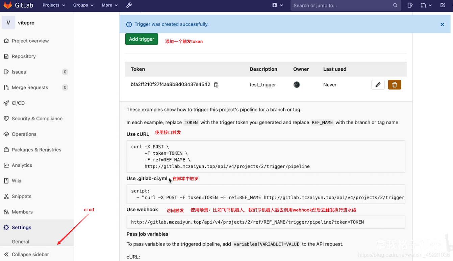The image size is (453, 261).
Task: Click the Merge Requests sidebar icon
Action: pyautogui.click(x=6, y=87)
